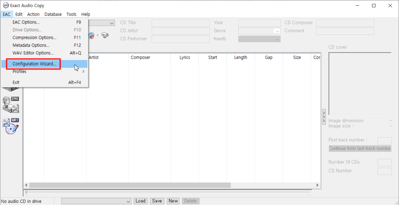Click the empty CD cover image box
399x205 pixels.
click(360, 84)
